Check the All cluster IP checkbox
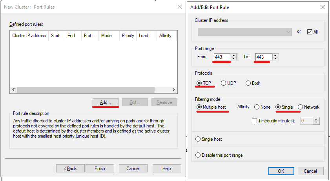The width and height of the screenshot is (330, 181). pos(310,32)
